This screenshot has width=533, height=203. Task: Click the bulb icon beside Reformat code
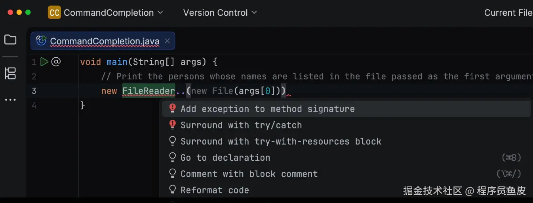(173, 190)
